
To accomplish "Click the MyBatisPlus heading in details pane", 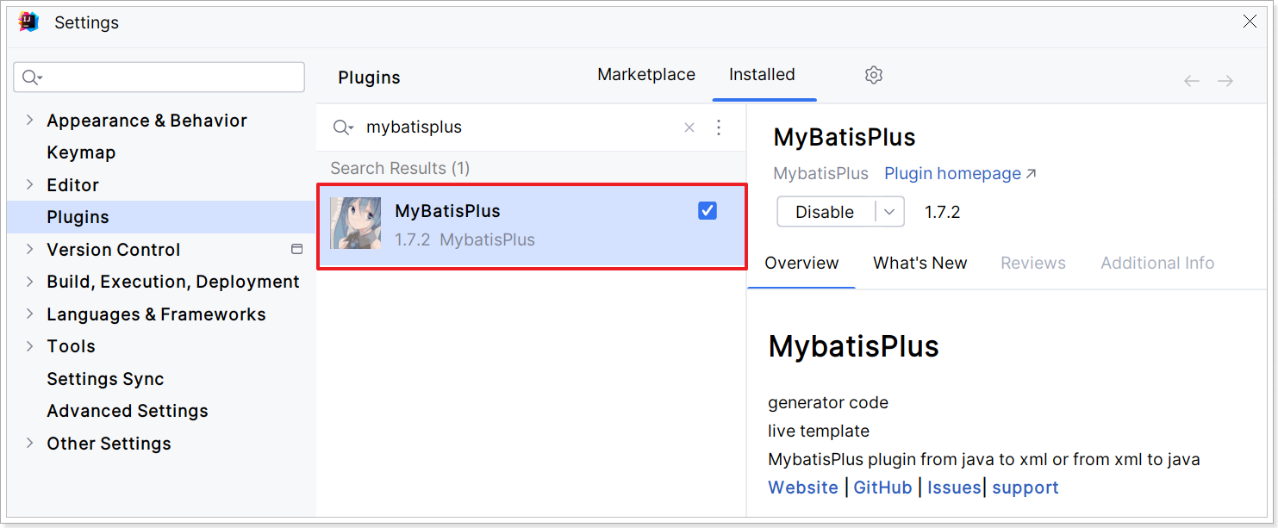I will tap(845, 138).
